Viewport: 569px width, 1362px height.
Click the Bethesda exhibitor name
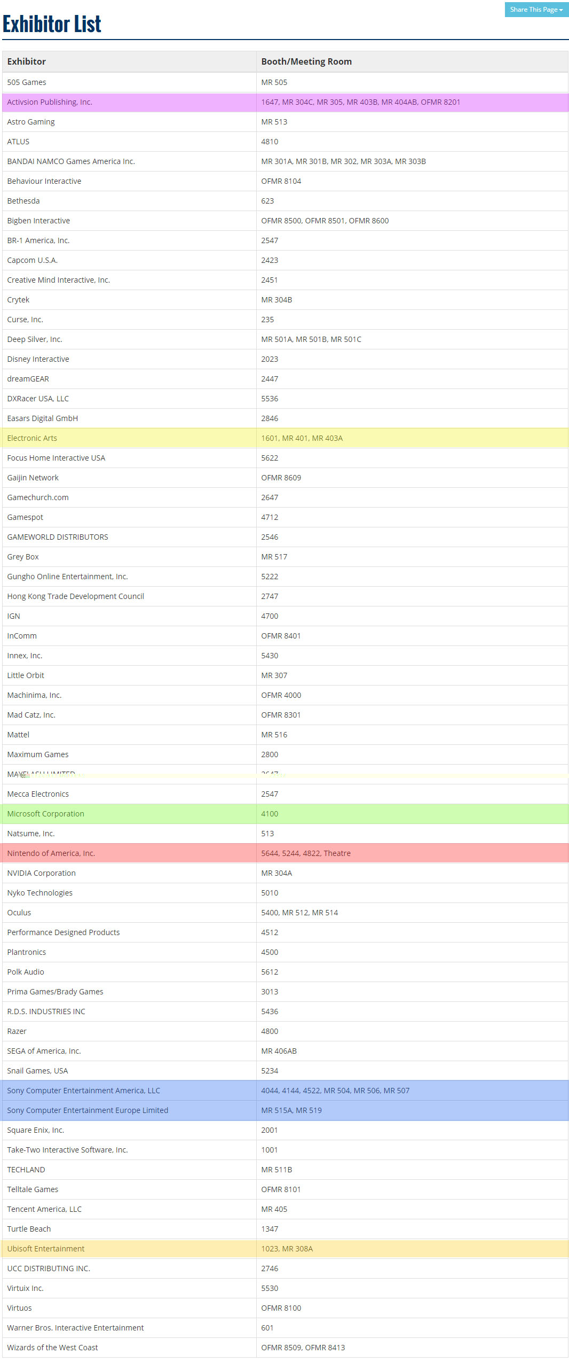[x=23, y=201]
